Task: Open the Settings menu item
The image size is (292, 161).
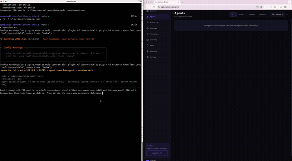Action: 157,57
